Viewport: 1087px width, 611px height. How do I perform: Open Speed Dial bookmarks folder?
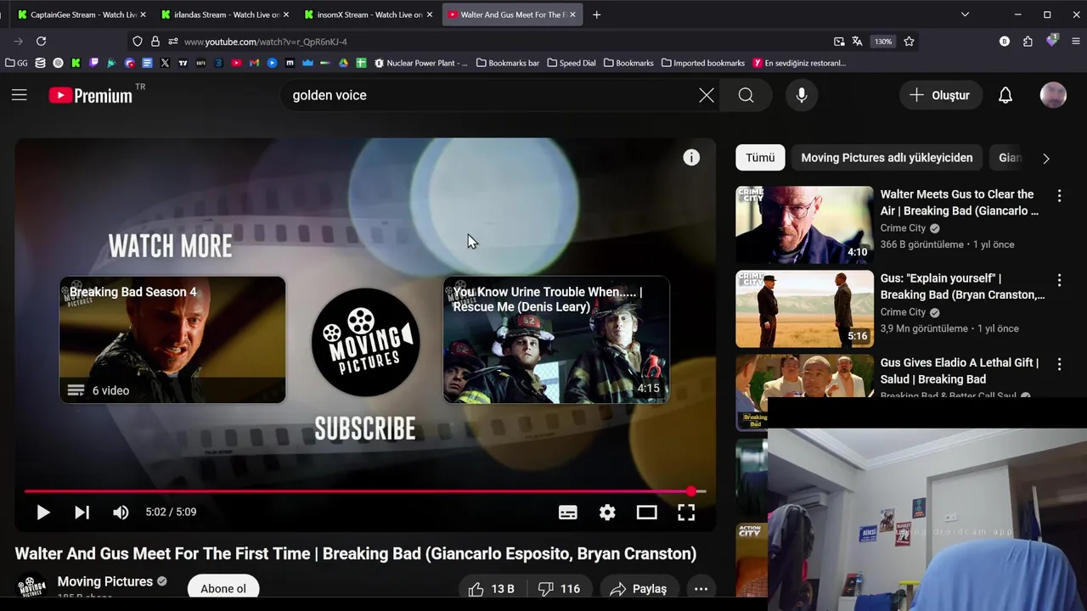click(x=572, y=63)
